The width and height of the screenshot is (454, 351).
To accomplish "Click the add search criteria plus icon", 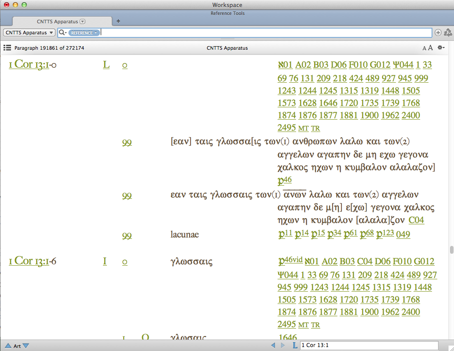I will tap(438, 33).
